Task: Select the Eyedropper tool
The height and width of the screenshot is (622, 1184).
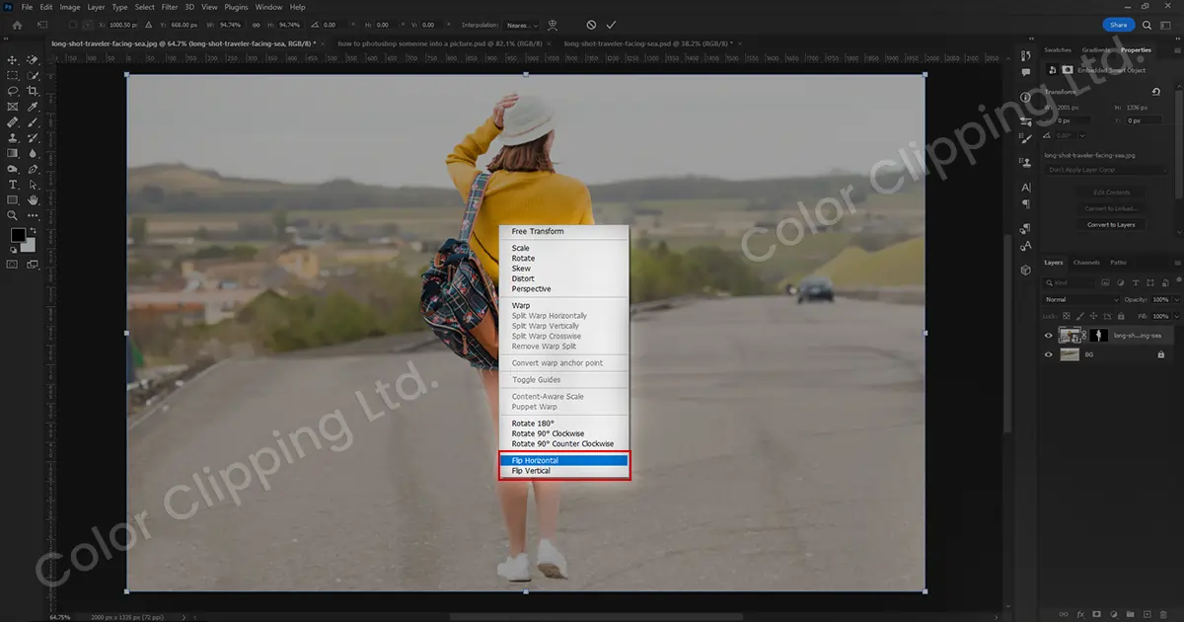Action: tap(33, 107)
